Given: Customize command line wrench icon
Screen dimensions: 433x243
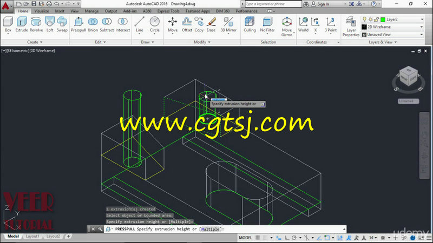Looking at the screenshot, I should pyautogui.click(x=100, y=229).
